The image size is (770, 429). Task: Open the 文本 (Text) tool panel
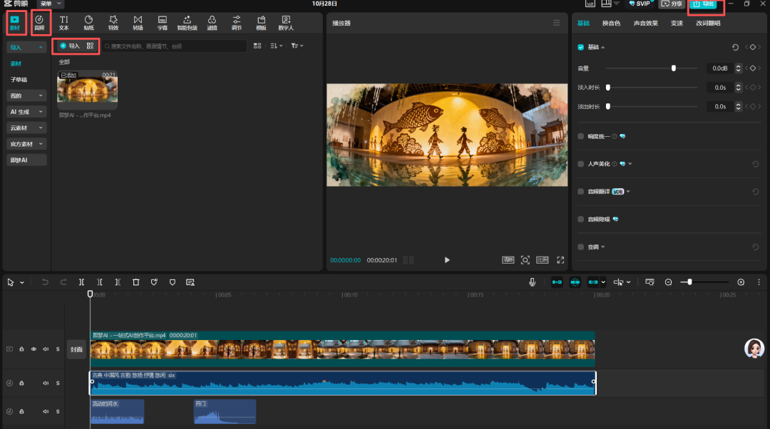pos(64,23)
